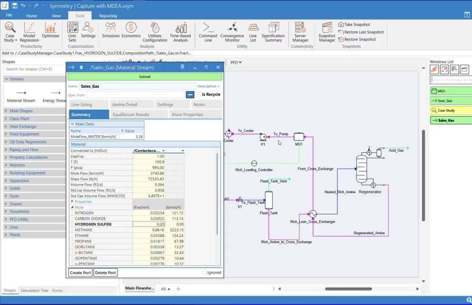Select the Material Stream shape
Image resolution: width=472 pixels, height=305 pixels.
click(21, 97)
